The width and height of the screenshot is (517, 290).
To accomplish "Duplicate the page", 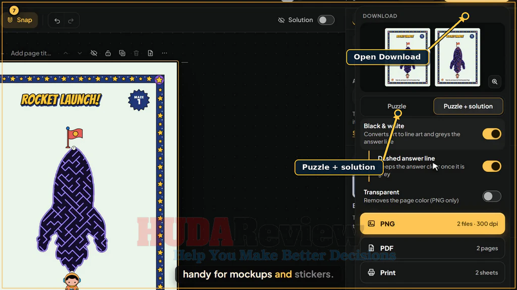I will coord(122,53).
